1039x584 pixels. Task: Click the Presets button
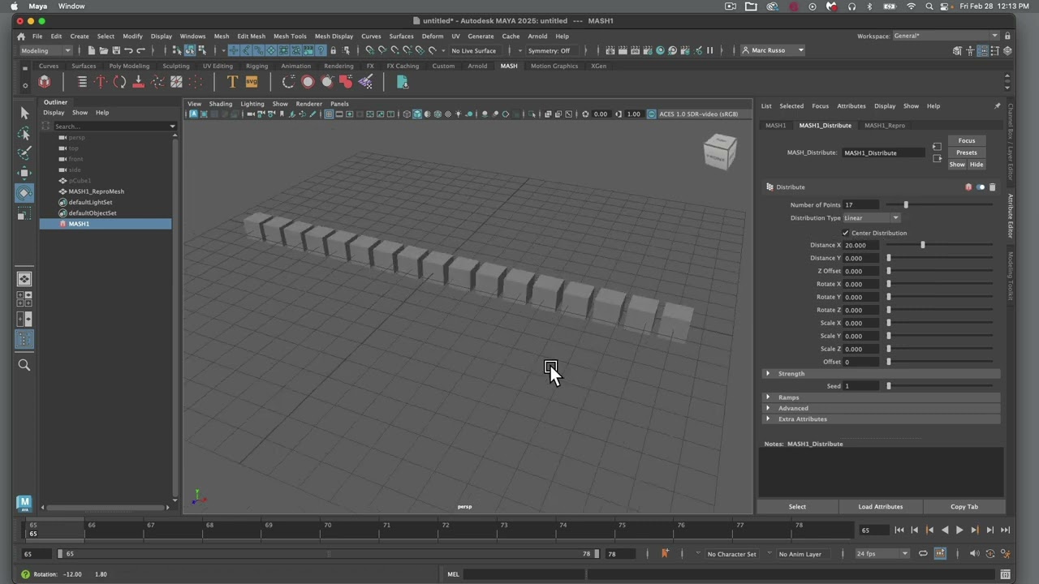click(x=967, y=152)
